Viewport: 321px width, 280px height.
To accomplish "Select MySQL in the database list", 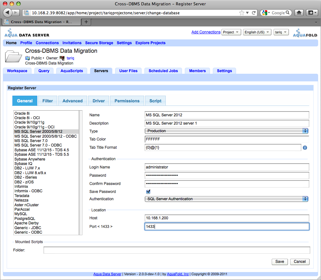I will (x=46, y=214).
